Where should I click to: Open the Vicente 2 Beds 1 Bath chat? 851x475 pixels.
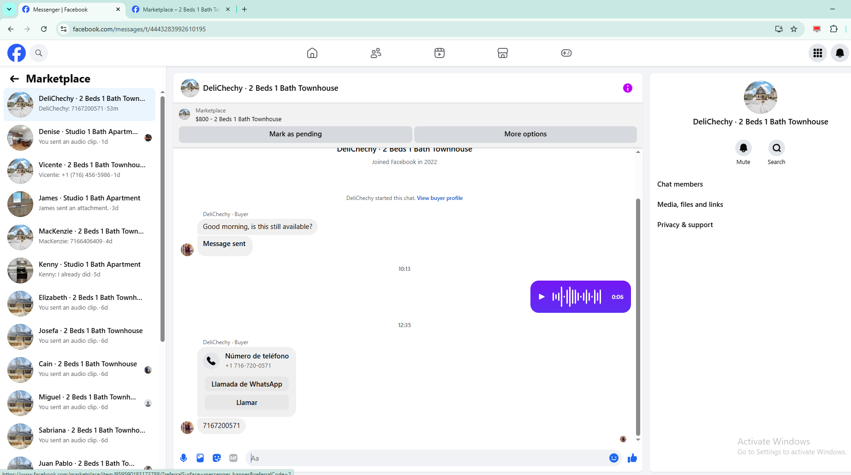(x=79, y=171)
